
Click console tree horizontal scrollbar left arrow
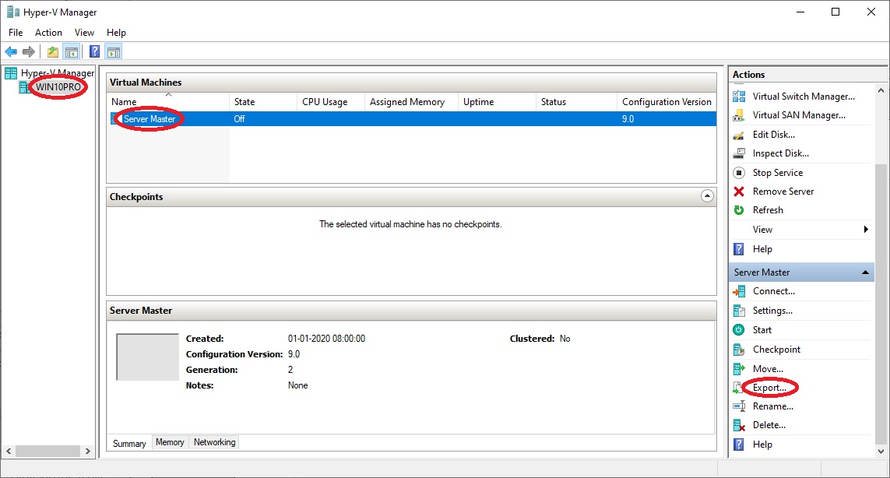pos(9,452)
